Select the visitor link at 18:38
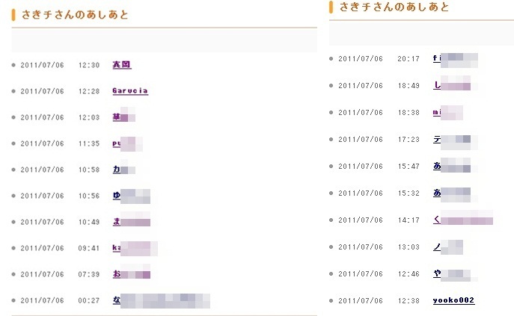Viewport: 514px width, 316px height. [447, 113]
